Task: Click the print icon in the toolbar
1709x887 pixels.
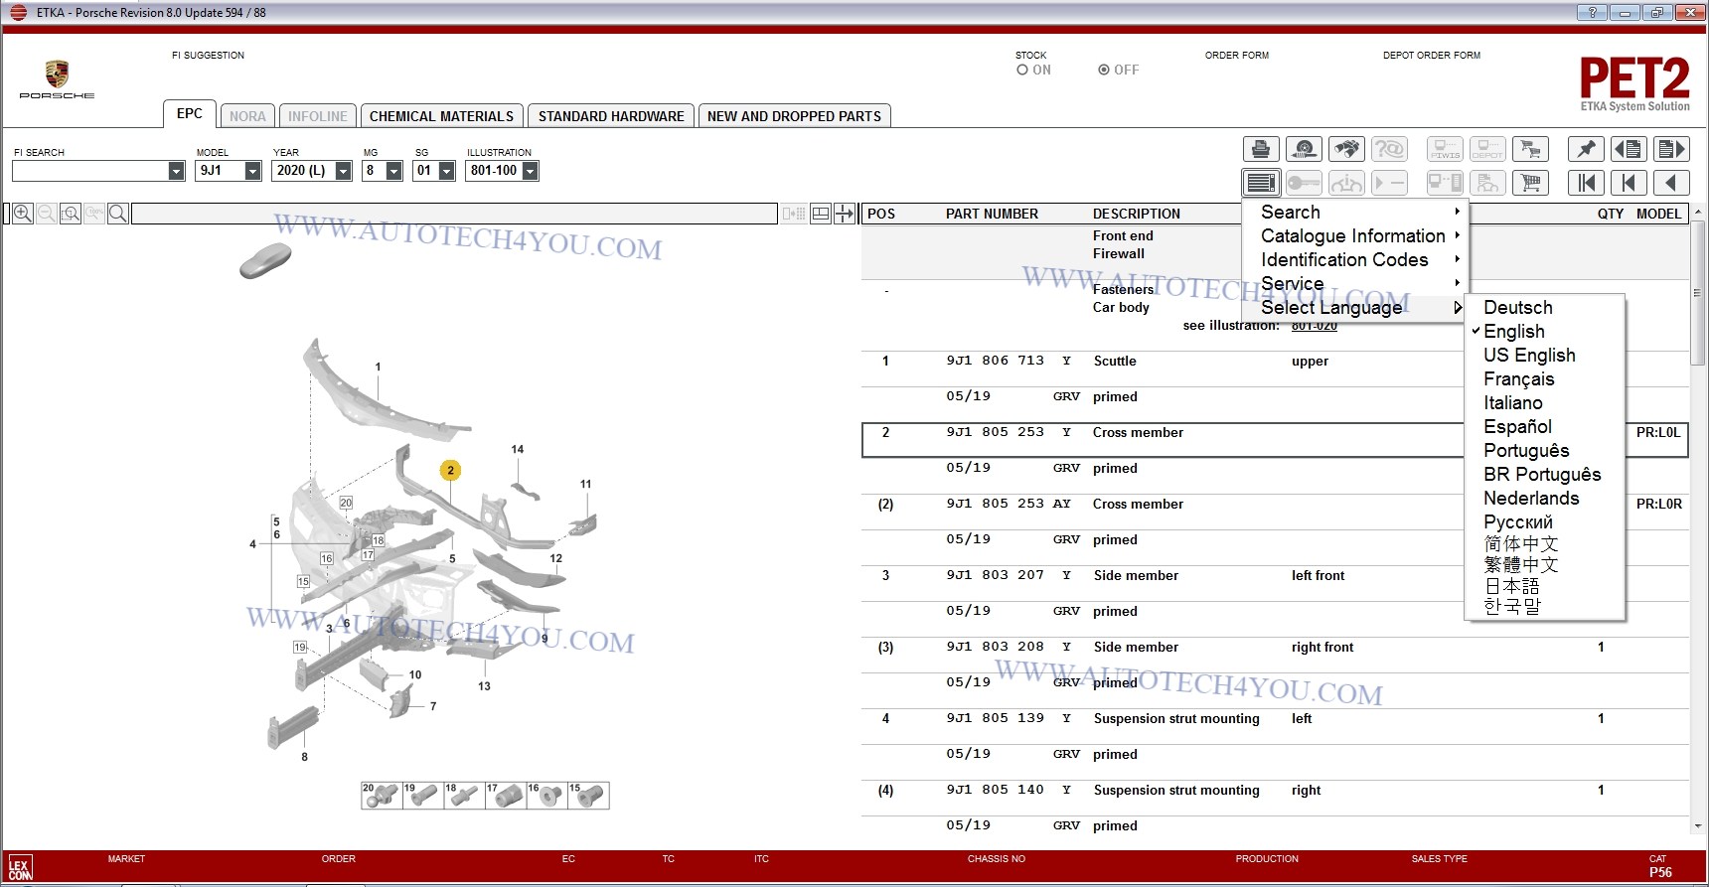Action: point(1261,149)
